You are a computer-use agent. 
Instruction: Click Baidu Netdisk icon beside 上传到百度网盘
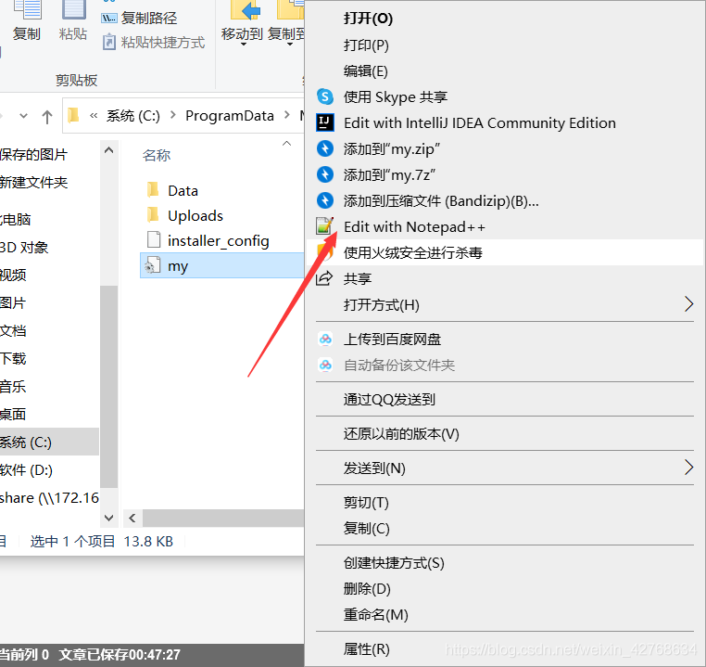325,339
